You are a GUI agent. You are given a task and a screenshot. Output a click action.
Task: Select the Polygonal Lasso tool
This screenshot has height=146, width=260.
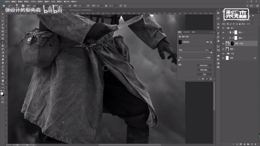3,21
